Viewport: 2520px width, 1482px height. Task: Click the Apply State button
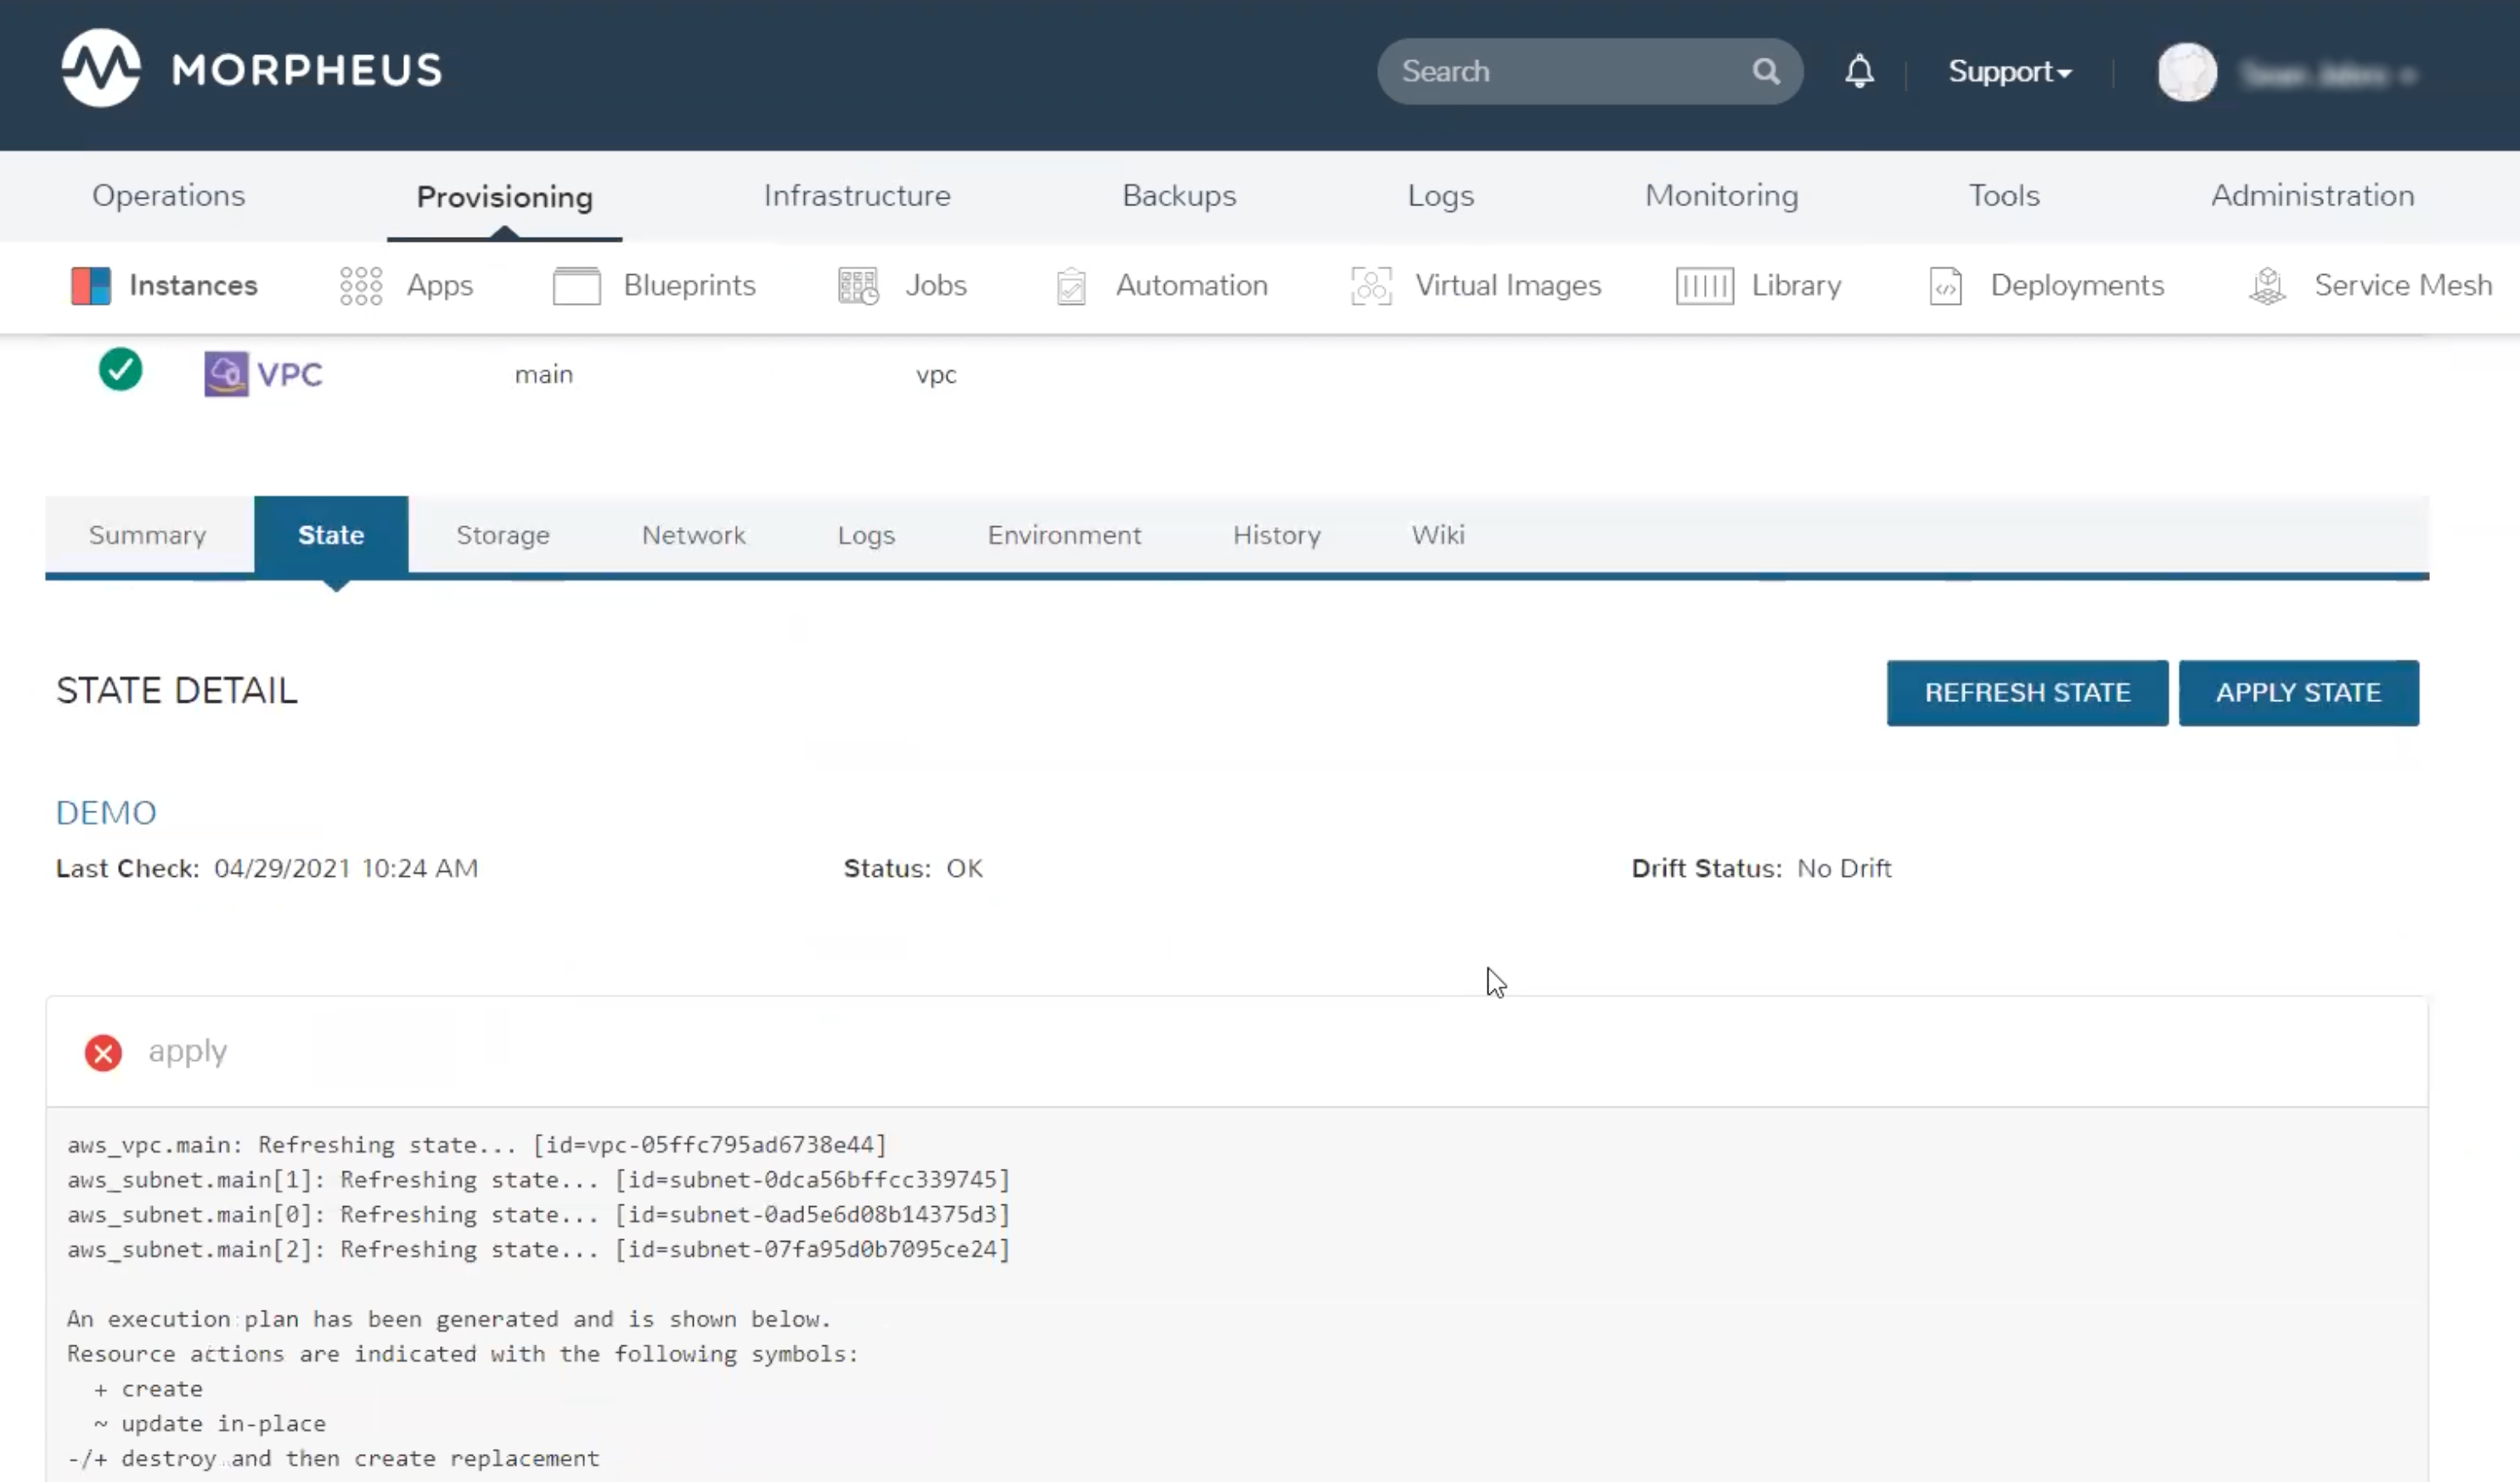[x=2298, y=692]
